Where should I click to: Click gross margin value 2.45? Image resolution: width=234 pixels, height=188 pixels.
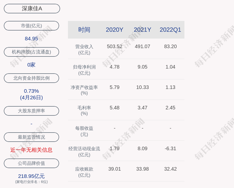[x=170, y=108]
